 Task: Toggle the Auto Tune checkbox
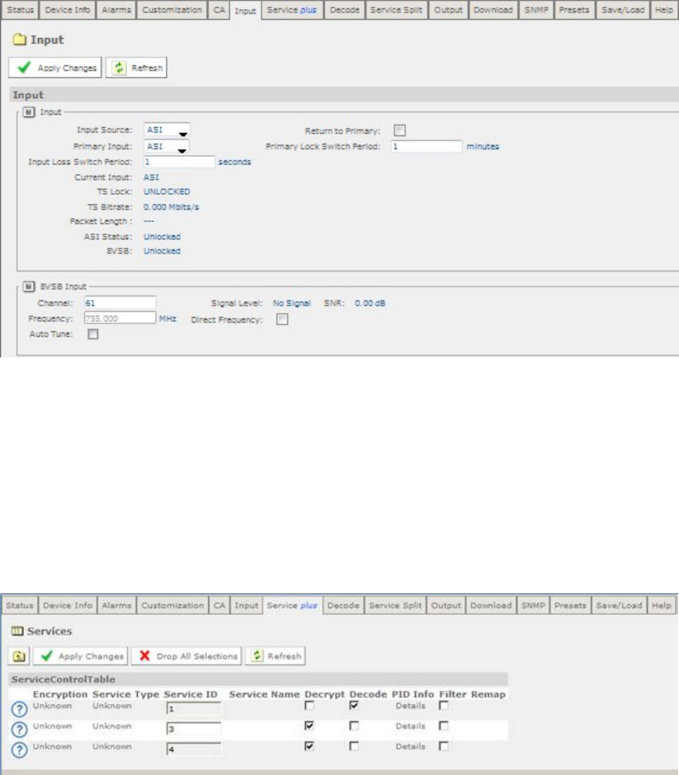point(93,334)
